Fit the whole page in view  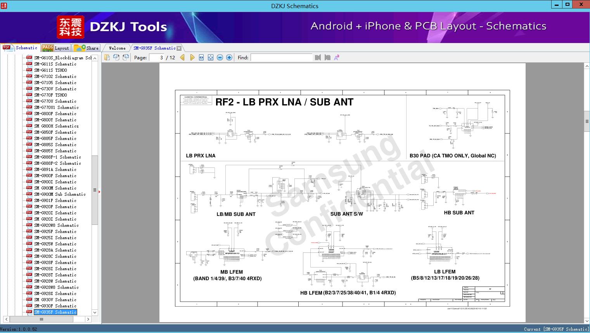(x=211, y=57)
